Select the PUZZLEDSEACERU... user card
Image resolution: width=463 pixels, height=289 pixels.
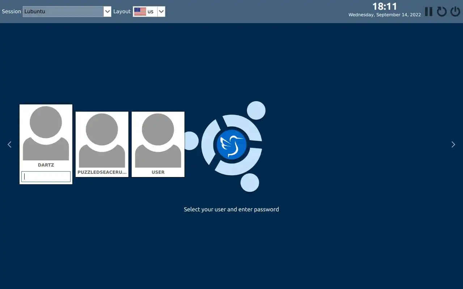point(102,144)
